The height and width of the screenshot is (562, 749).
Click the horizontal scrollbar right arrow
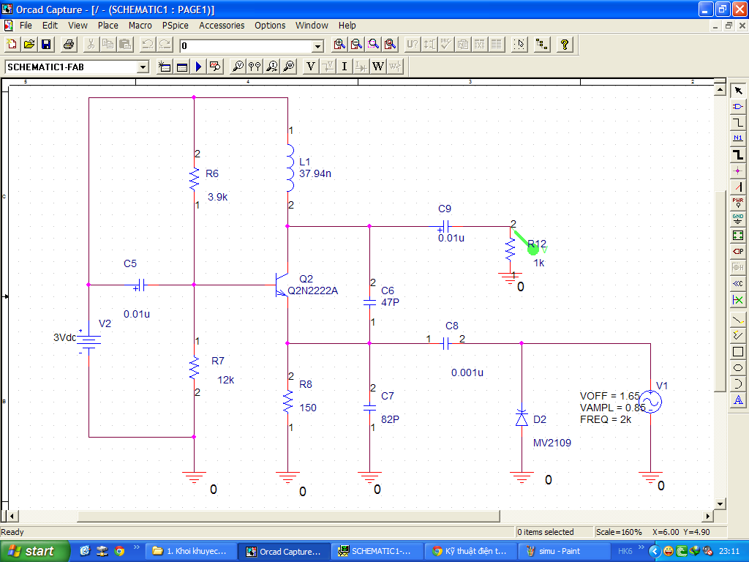708,516
